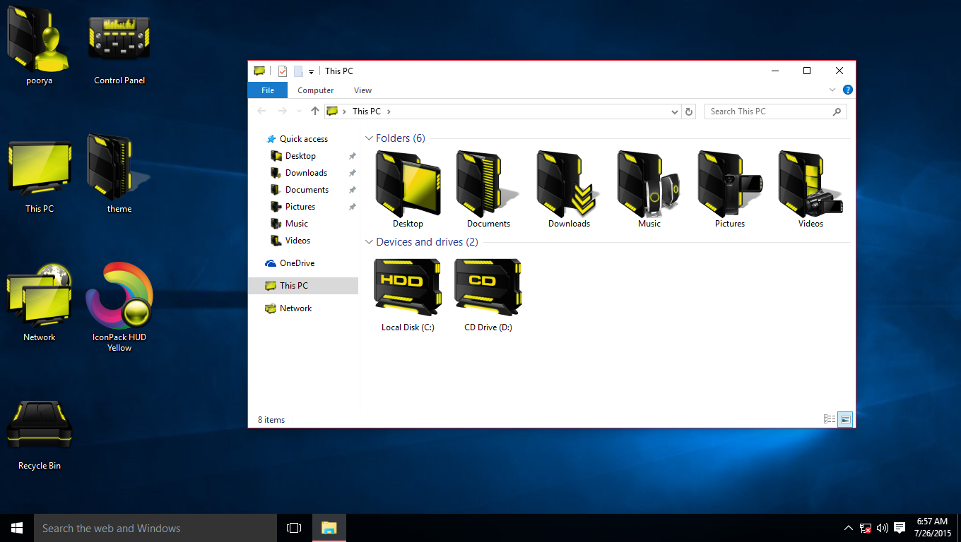Open the Videos folder icon

coord(810,185)
